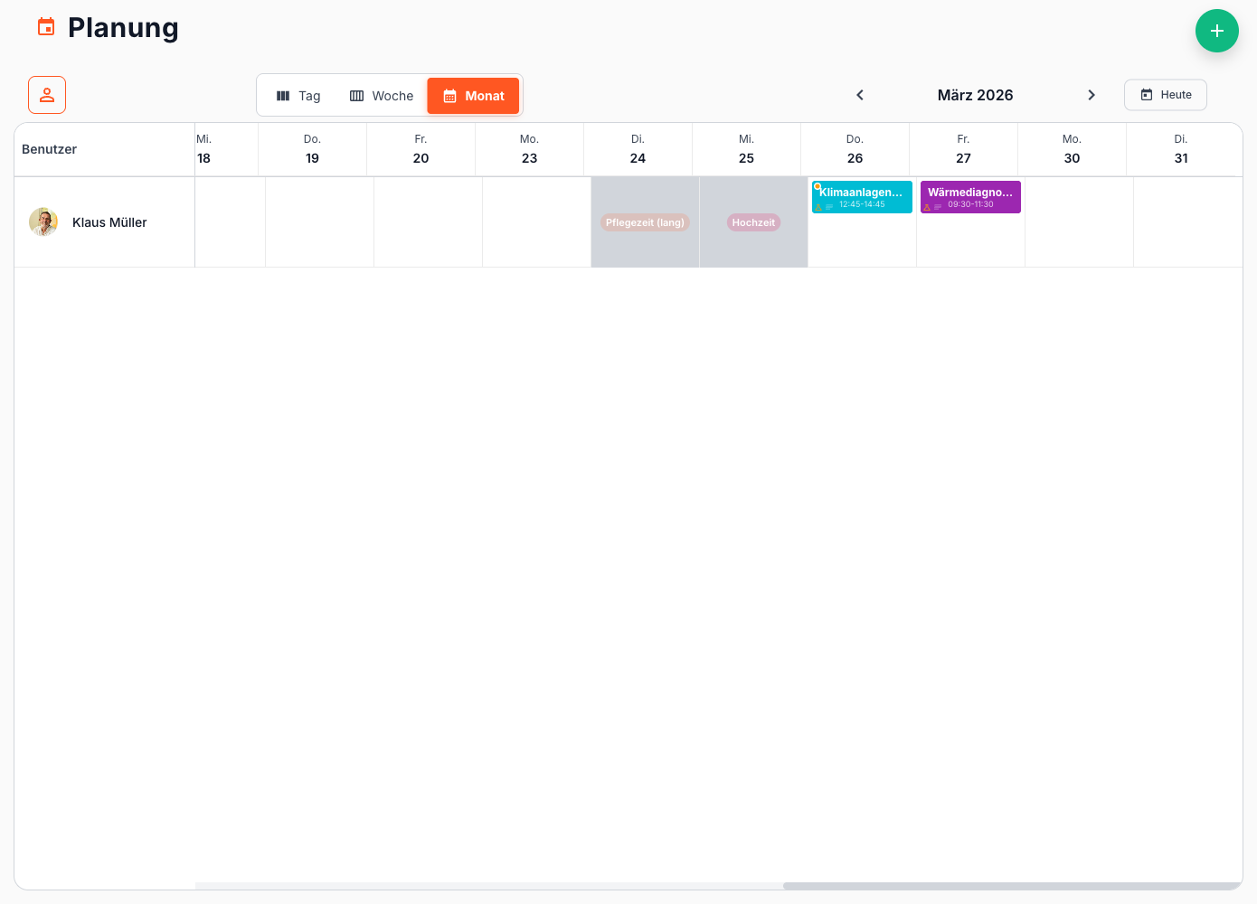Advance to next month with right chevron
The height and width of the screenshot is (904, 1257).
pos(1092,95)
